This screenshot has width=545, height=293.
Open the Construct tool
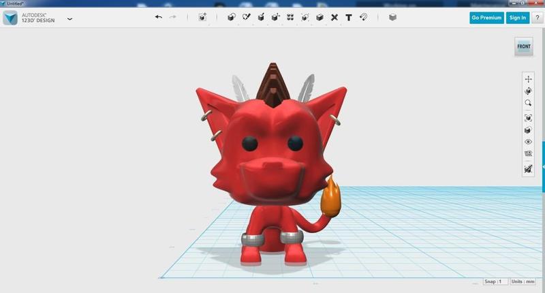click(261, 17)
